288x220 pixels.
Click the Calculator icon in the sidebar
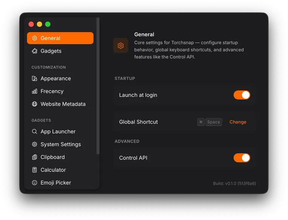click(34, 170)
